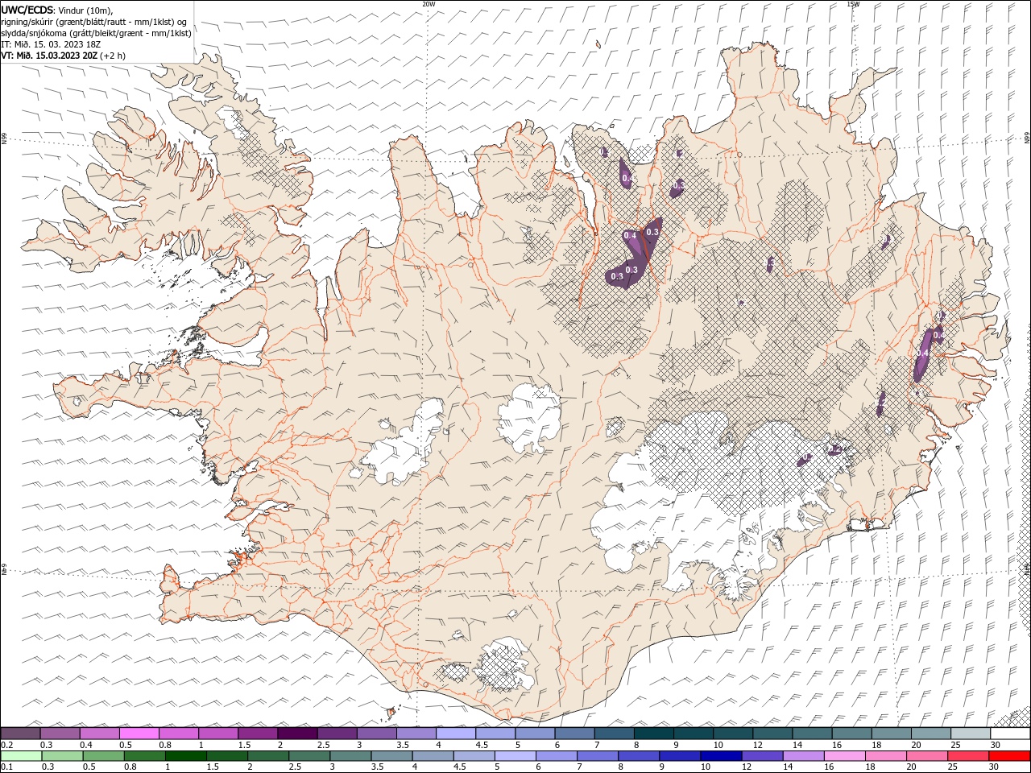The width and height of the screenshot is (1031, 773).
Task: Click the 15W longitude label
Action: pos(853,4)
